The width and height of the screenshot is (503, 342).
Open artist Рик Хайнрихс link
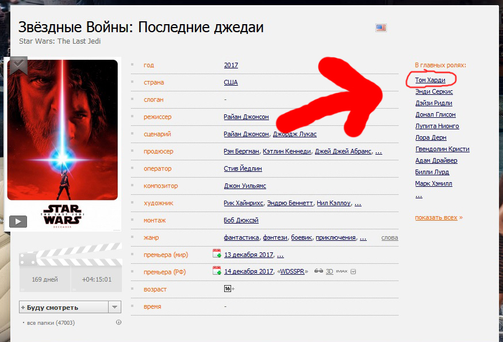tap(244, 203)
